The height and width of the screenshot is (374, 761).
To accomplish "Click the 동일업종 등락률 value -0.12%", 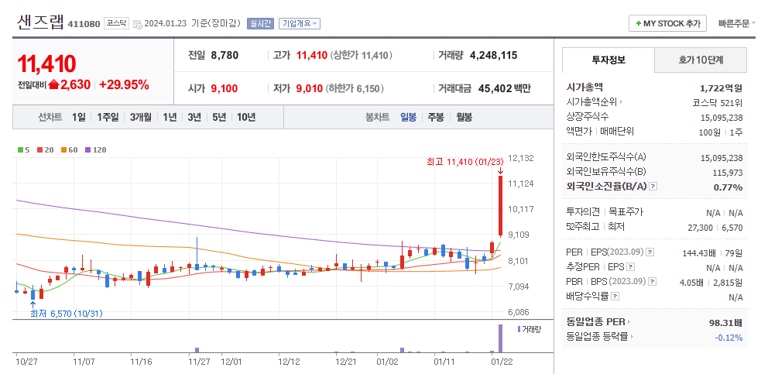I will [728, 337].
